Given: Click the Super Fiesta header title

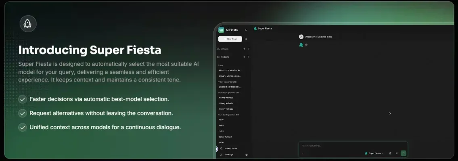Looking at the screenshot, I should [x=263, y=28].
